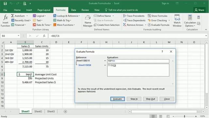Click Trace Precedents
The width and height of the screenshot is (209, 118).
(x=134, y=16)
